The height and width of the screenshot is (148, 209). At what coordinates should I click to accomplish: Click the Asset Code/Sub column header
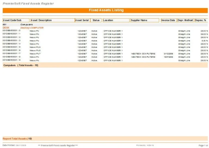pos(16,20)
